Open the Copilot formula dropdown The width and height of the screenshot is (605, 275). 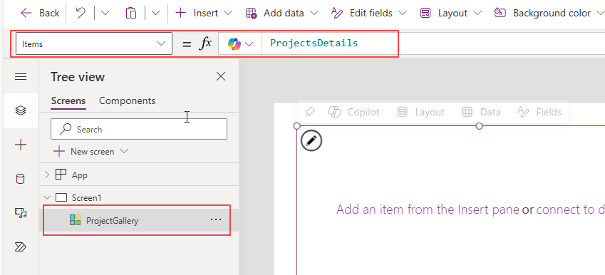pyautogui.click(x=240, y=44)
